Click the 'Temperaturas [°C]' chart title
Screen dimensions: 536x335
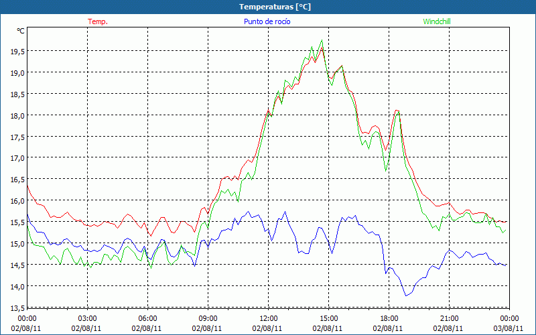[275, 7]
